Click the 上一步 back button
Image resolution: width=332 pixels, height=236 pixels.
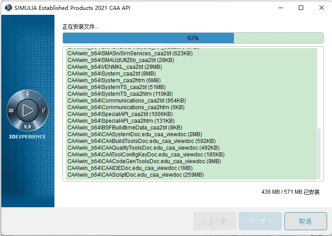click(215, 221)
